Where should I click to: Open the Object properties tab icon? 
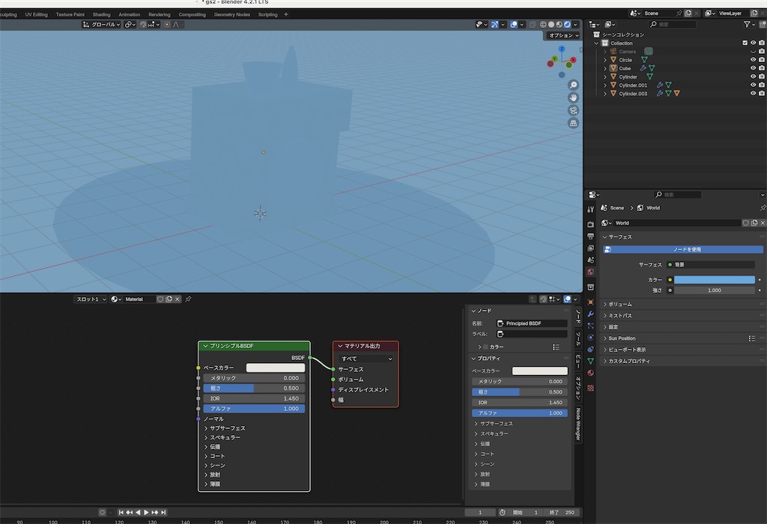click(590, 302)
